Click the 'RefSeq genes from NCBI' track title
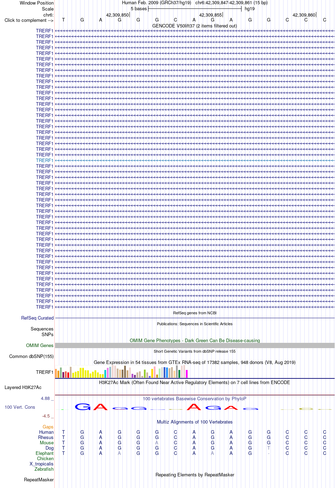335x488 pixels. pos(195,313)
